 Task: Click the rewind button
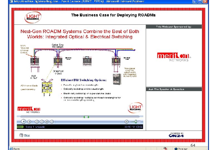42,122
